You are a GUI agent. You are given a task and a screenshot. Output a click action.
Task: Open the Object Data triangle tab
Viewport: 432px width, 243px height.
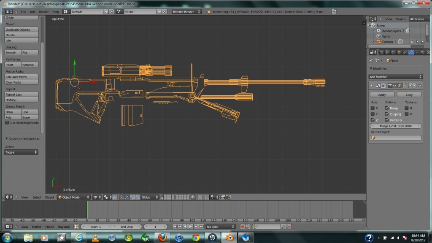[x=417, y=52]
